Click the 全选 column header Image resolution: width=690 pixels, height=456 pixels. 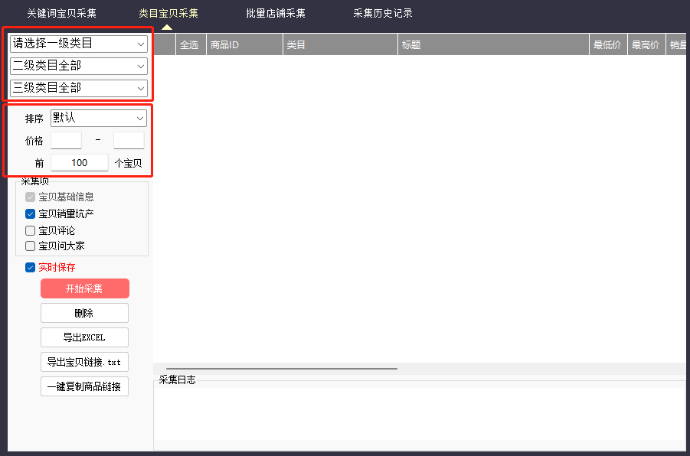click(x=191, y=44)
